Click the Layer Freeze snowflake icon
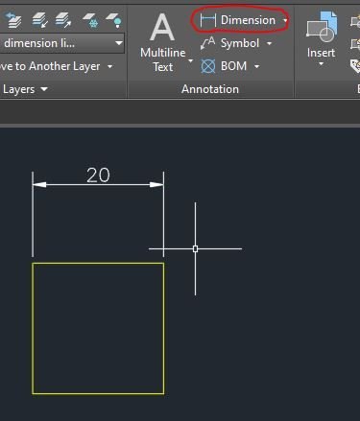This screenshot has height=421, width=360. [x=90, y=20]
